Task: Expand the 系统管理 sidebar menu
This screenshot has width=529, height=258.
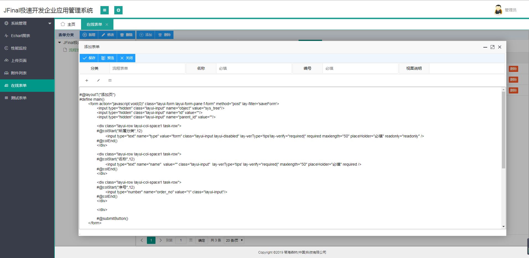Action: pos(27,23)
